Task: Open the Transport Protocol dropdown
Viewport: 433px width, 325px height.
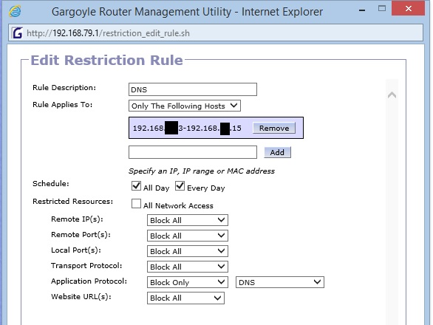Action: coord(188,267)
